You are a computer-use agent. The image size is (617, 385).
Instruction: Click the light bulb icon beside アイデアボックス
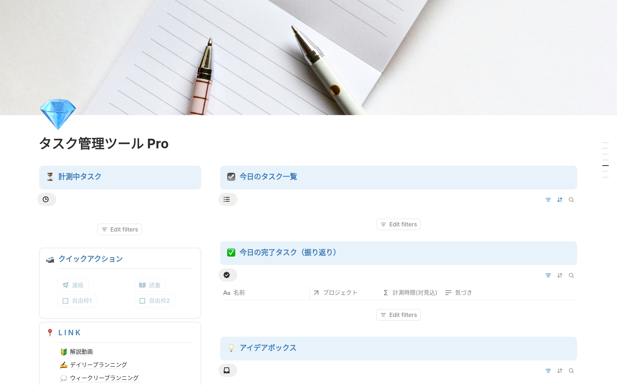click(x=231, y=348)
